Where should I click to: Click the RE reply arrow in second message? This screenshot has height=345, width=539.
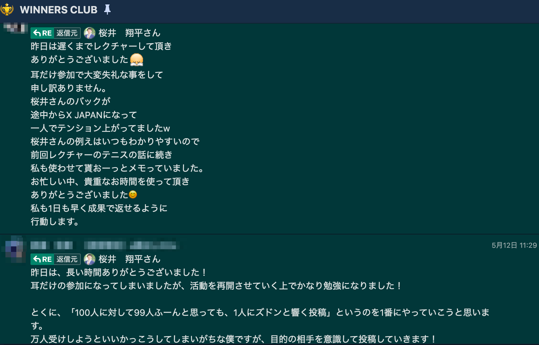pos(42,259)
